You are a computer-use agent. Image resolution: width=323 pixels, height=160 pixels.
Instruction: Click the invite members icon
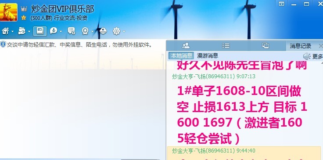pos(72,31)
